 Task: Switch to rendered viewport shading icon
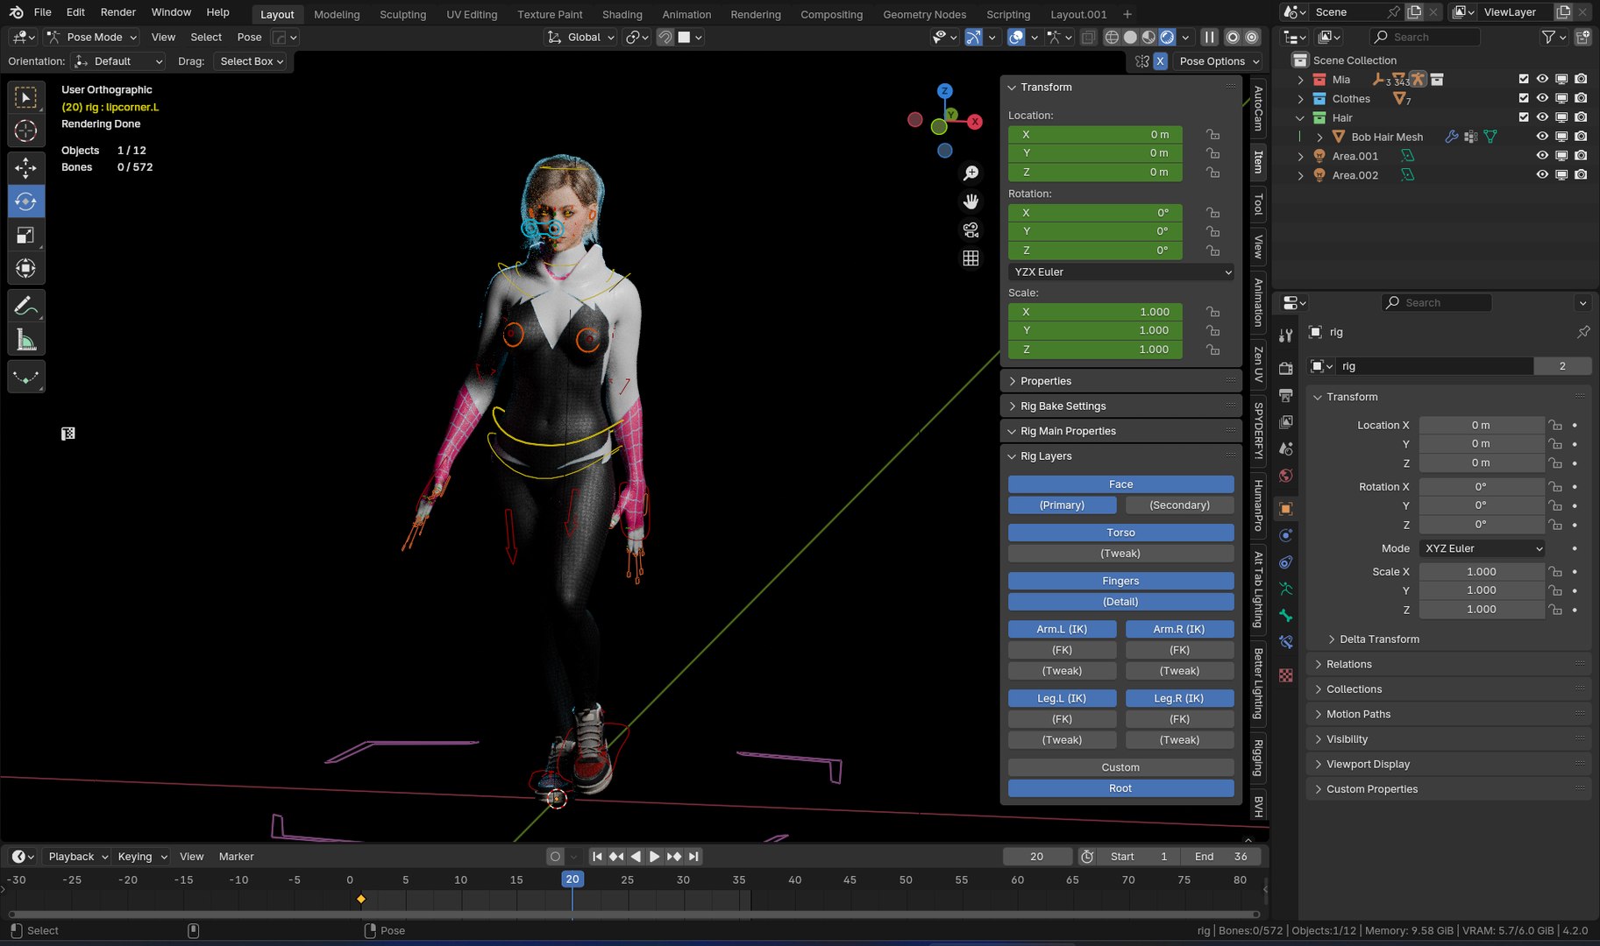click(x=1167, y=37)
